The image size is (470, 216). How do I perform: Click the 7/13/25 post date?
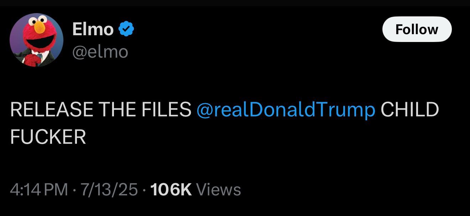tap(109, 189)
